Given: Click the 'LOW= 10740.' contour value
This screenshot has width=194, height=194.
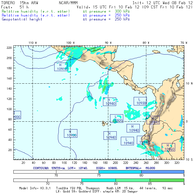Looking at the screenshot, I should tap(78, 168).
